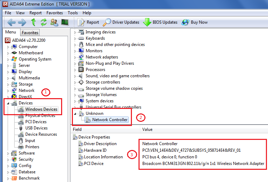
Task: Select the Printers icon in tree
Action: 21,147
